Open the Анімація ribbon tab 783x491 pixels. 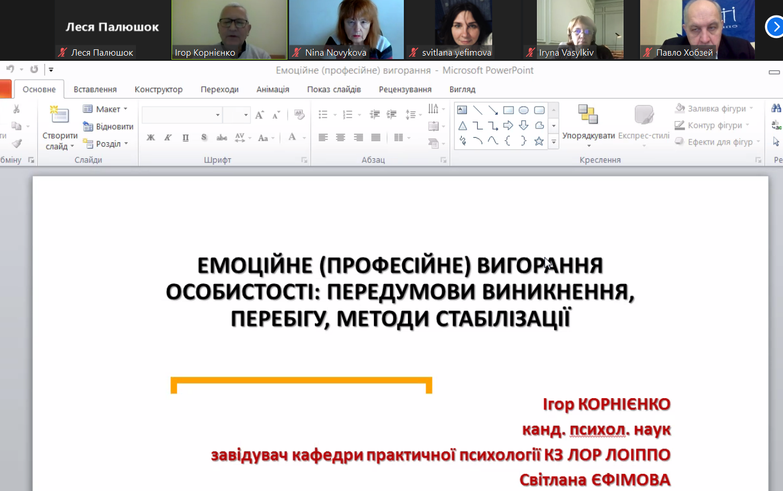pos(272,89)
